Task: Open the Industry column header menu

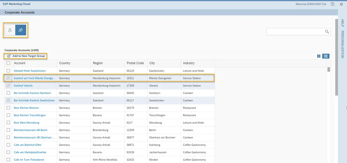Action: tap(198, 63)
